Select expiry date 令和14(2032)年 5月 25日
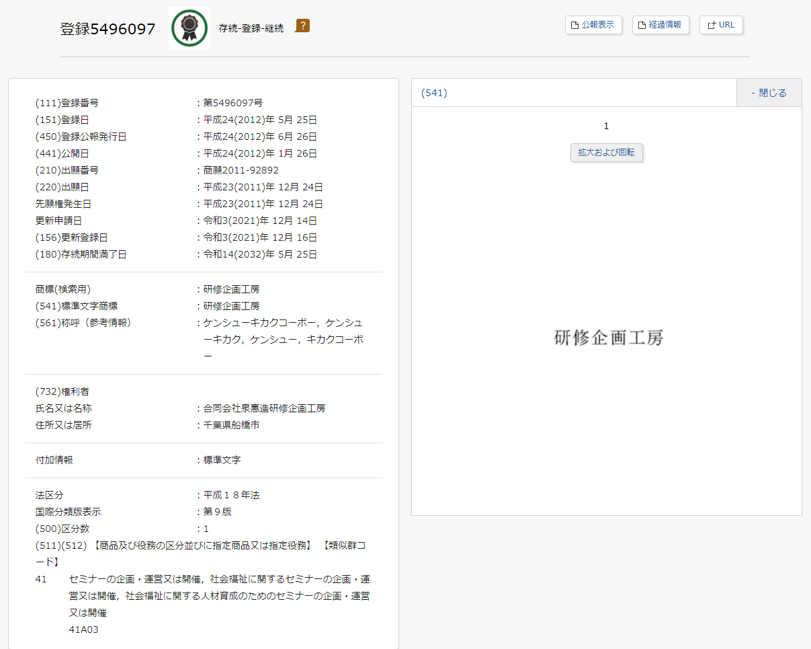811x649 pixels. tap(260, 254)
